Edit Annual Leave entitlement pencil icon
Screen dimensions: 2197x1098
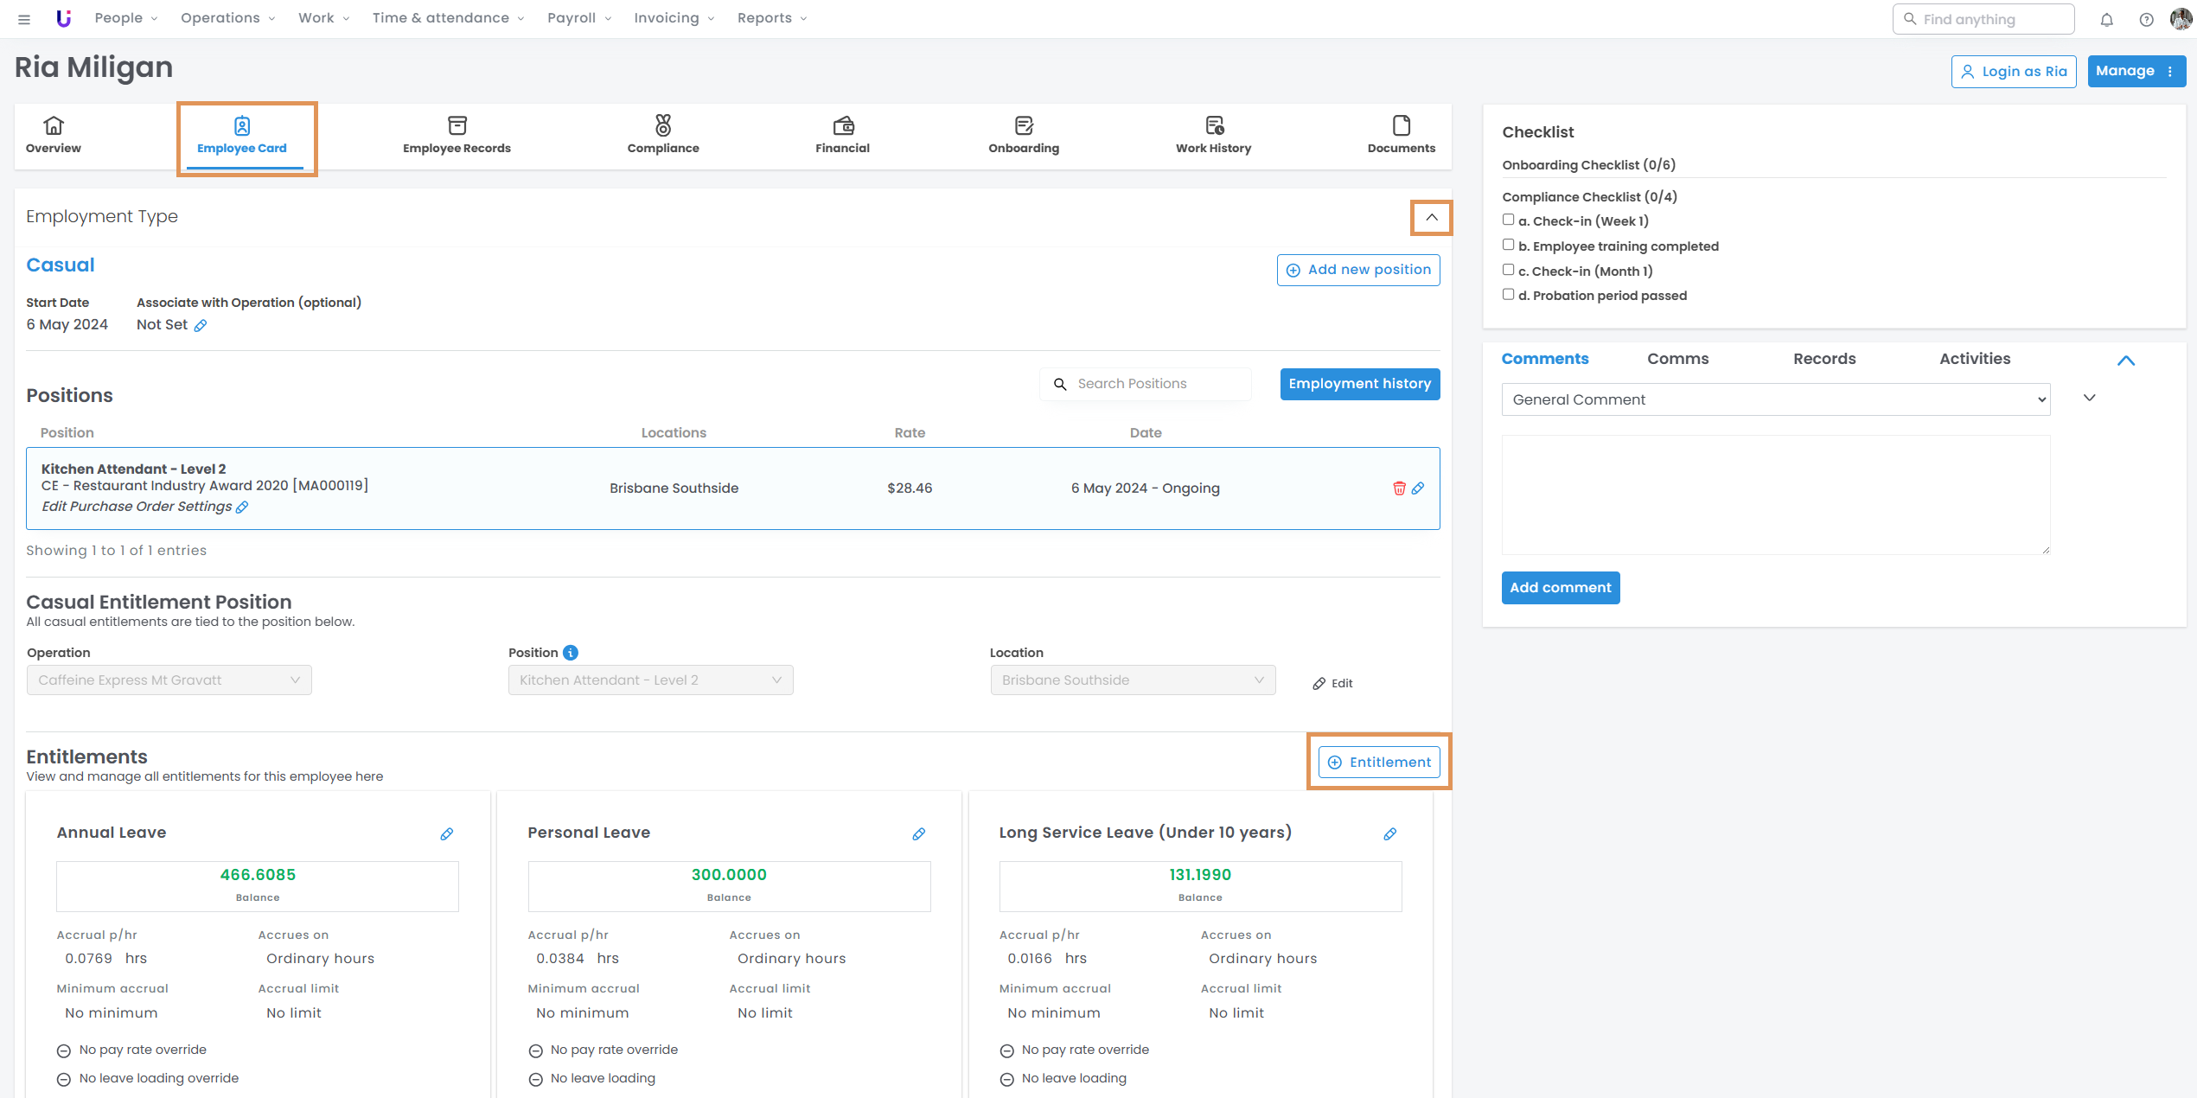click(x=447, y=834)
